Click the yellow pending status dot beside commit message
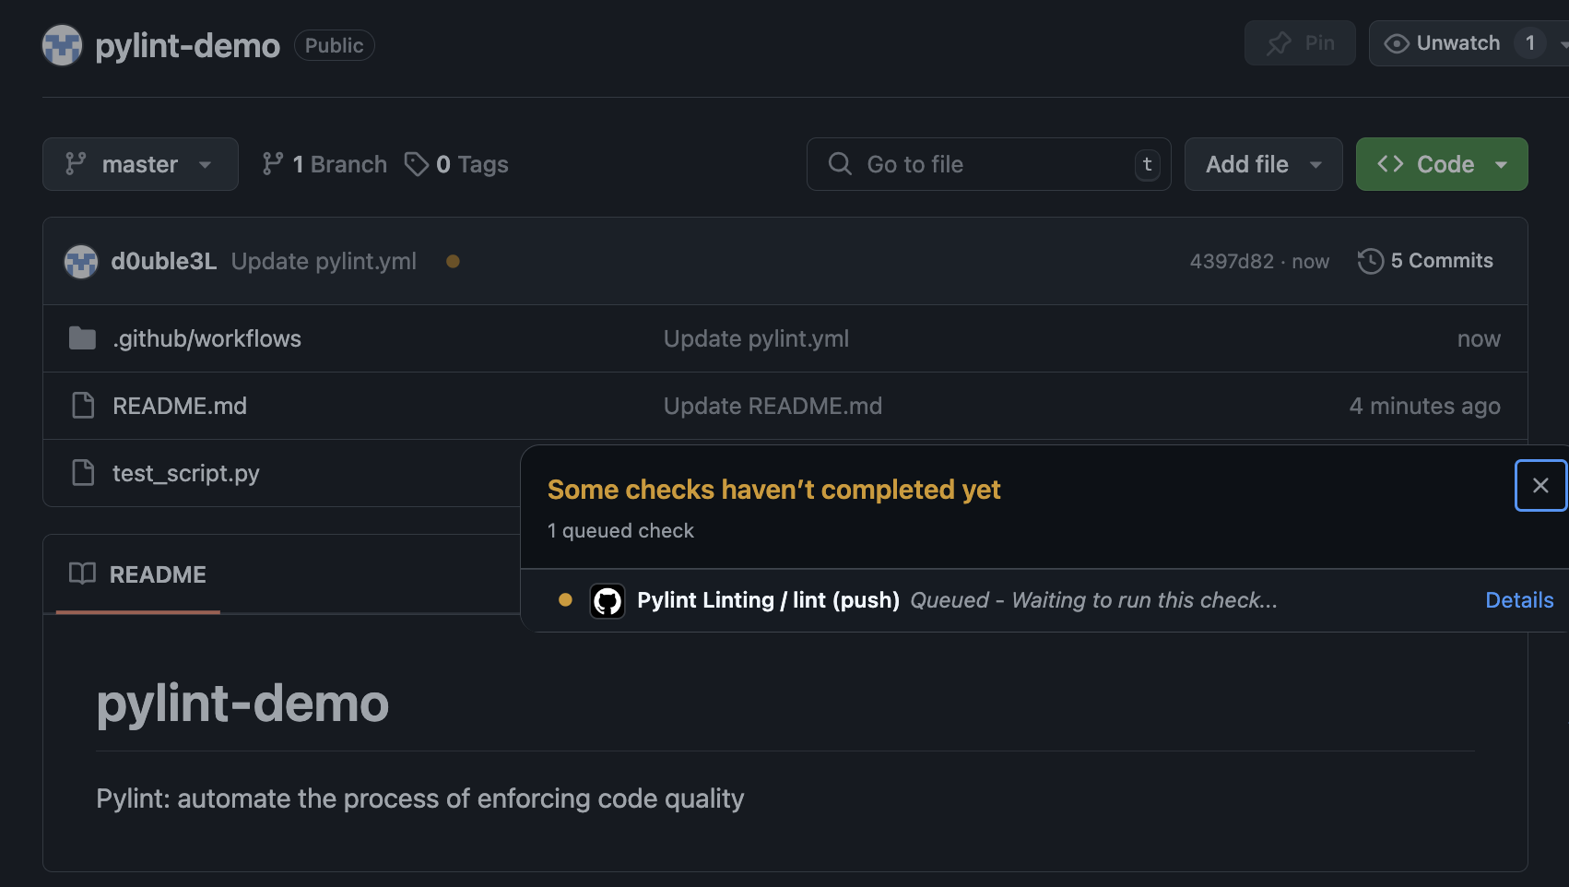 [x=453, y=262]
